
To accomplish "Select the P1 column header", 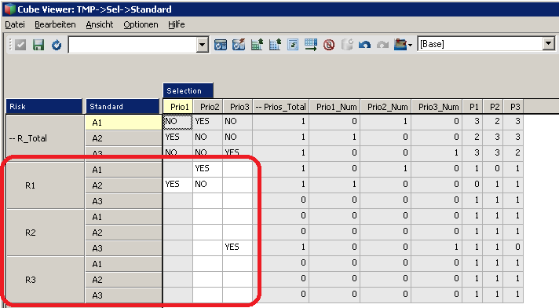I will coord(473,107).
